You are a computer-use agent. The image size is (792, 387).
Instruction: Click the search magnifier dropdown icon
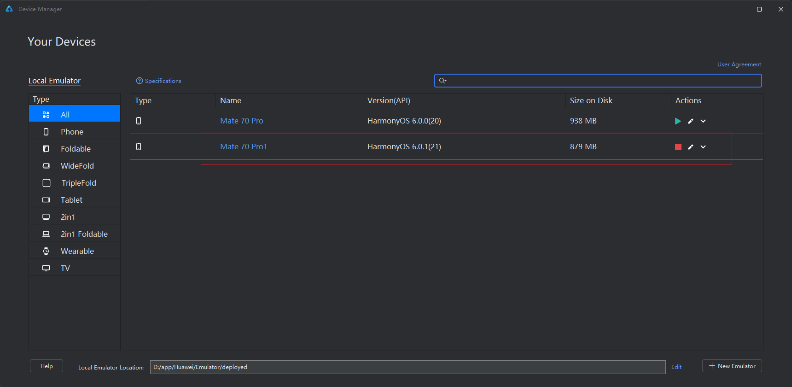click(x=443, y=81)
